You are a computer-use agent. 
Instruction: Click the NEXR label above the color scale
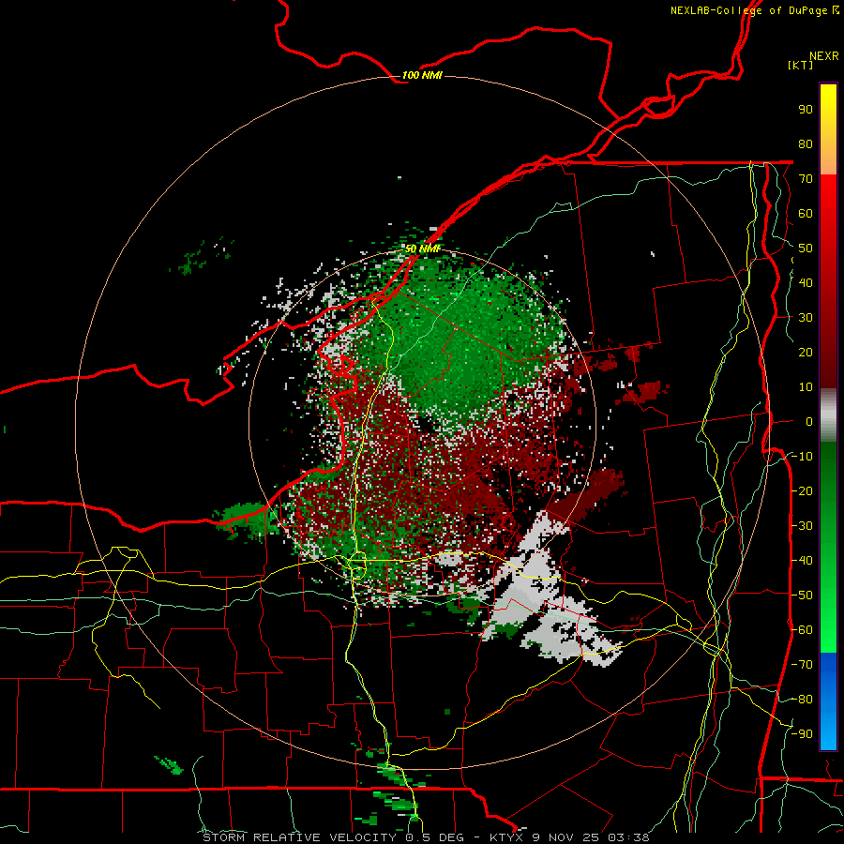[x=823, y=56]
